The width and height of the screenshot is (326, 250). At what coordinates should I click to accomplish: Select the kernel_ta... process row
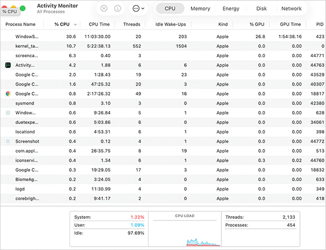click(x=163, y=46)
